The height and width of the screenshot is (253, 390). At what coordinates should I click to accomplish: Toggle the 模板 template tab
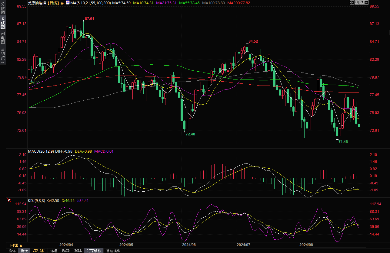(x=24, y=251)
